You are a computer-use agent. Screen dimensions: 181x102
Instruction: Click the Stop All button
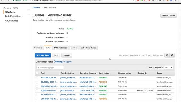[x=67, y=55]
